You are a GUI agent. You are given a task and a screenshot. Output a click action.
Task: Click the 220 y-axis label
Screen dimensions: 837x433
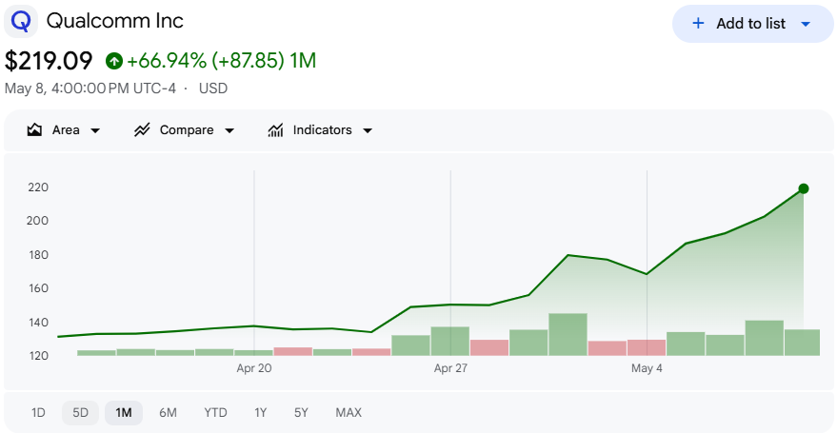38,187
